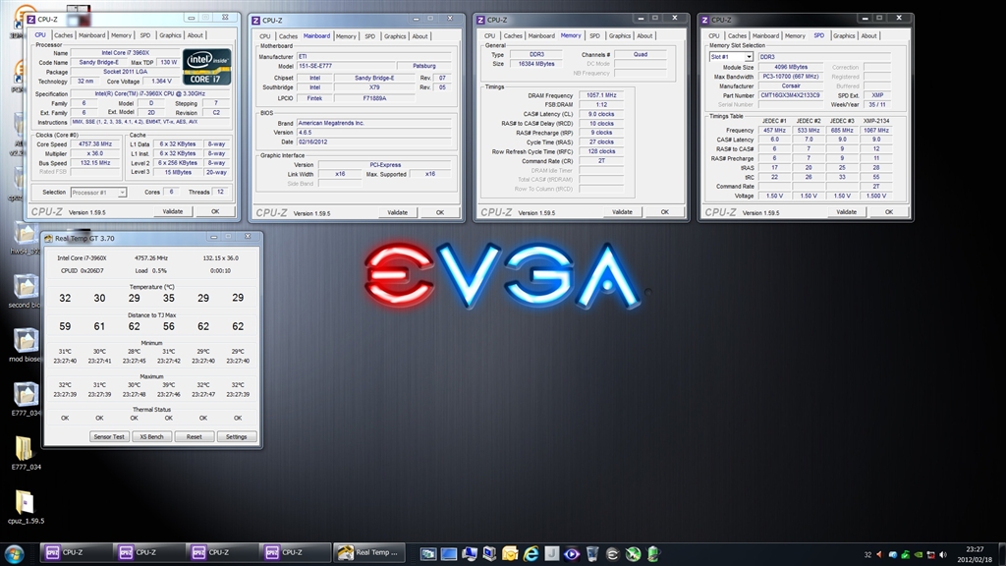Select SPD tab in the Memory window

coord(594,36)
